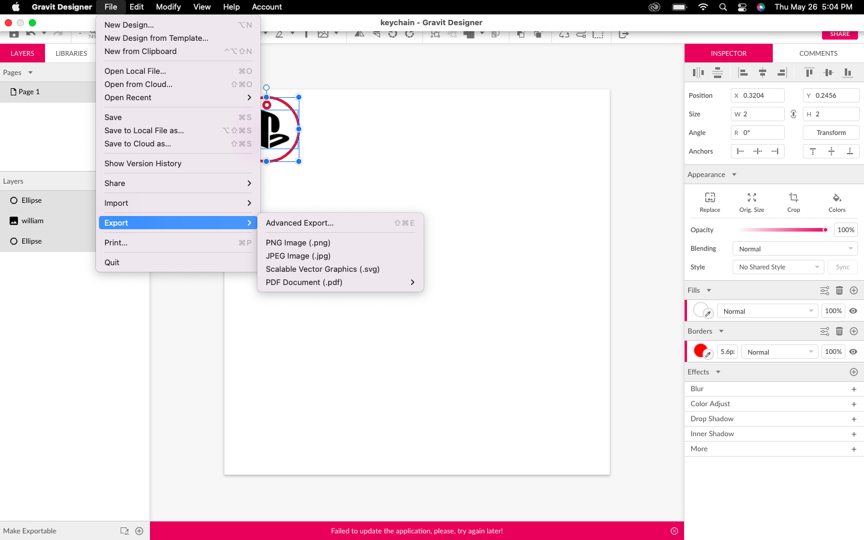Open the Colors adjustment icon
Viewport: 864px width, 540px height.
(837, 197)
